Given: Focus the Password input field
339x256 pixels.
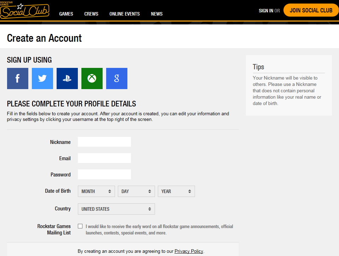Looking at the screenshot, I should (x=104, y=174).
